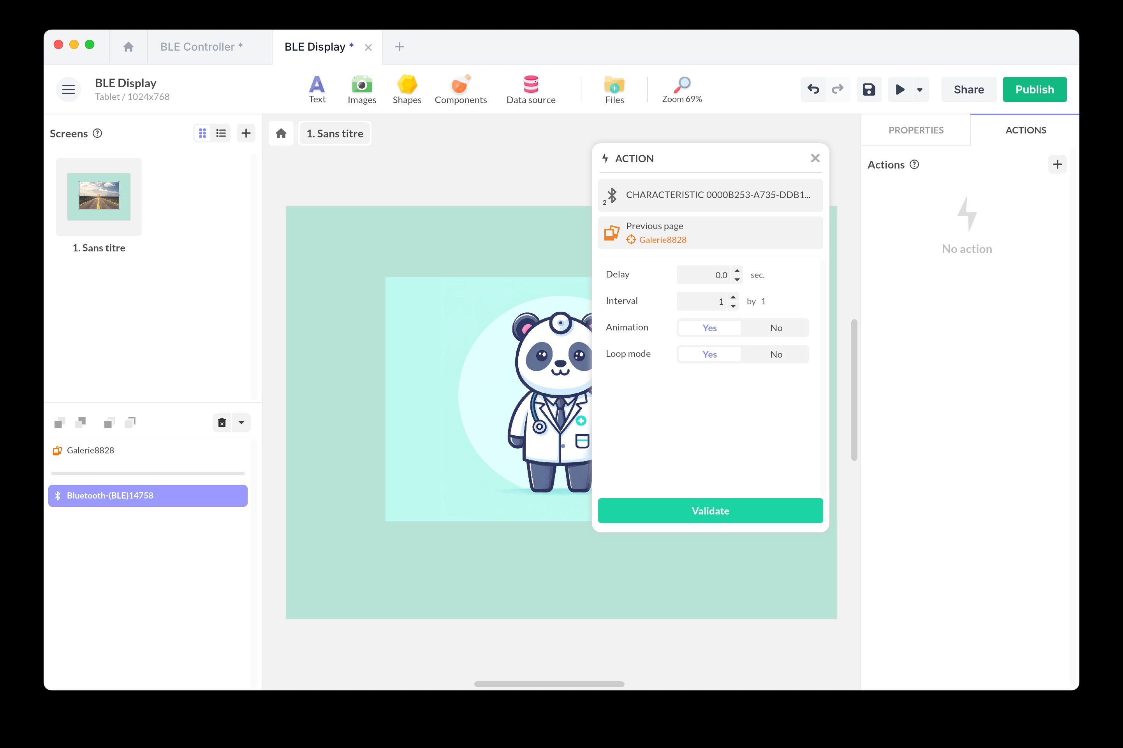The image size is (1123, 748).
Task: Open the Images tool
Action: tap(362, 89)
